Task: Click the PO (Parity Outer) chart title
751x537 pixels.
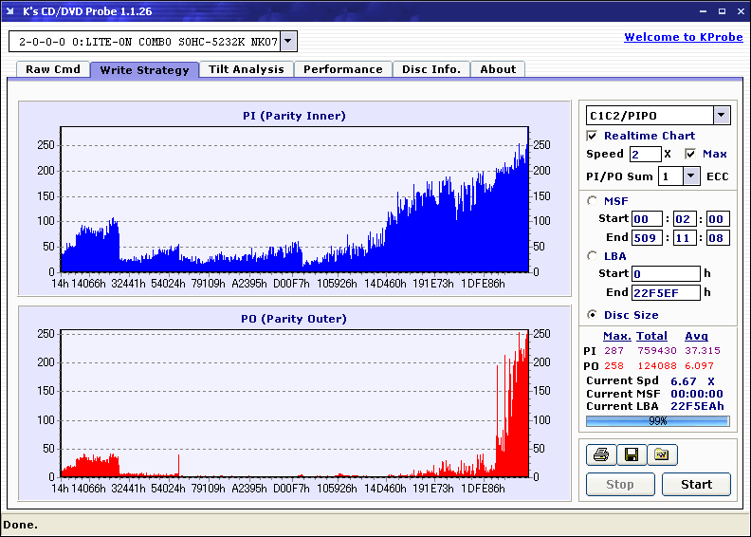Action: tap(294, 319)
